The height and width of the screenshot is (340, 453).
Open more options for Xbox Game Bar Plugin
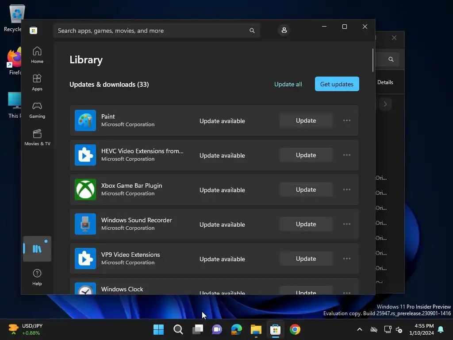[347, 189]
